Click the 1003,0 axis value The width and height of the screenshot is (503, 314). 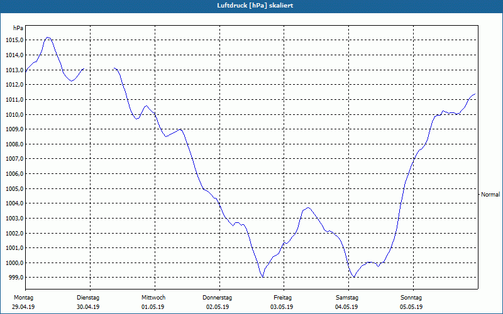(x=14, y=218)
